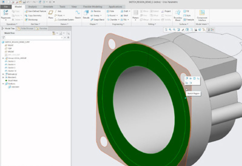Open the Operations group dropdown
Image resolution: width=242 pixels, height=166 pixels.
coord(12,24)
